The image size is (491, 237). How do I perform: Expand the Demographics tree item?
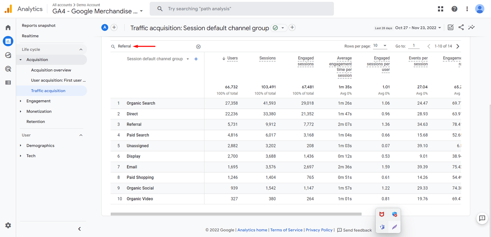pyautogui.click(x=21, y=146)
